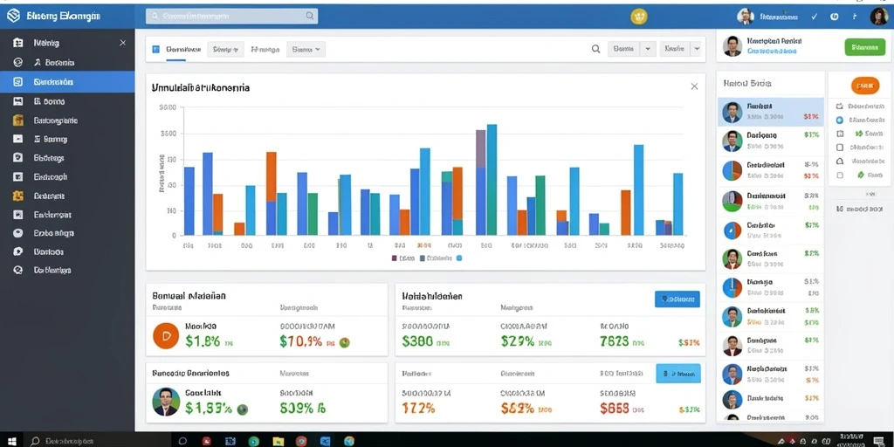Tick the bottom checkbox beside the green icon

tap(839, 175)
